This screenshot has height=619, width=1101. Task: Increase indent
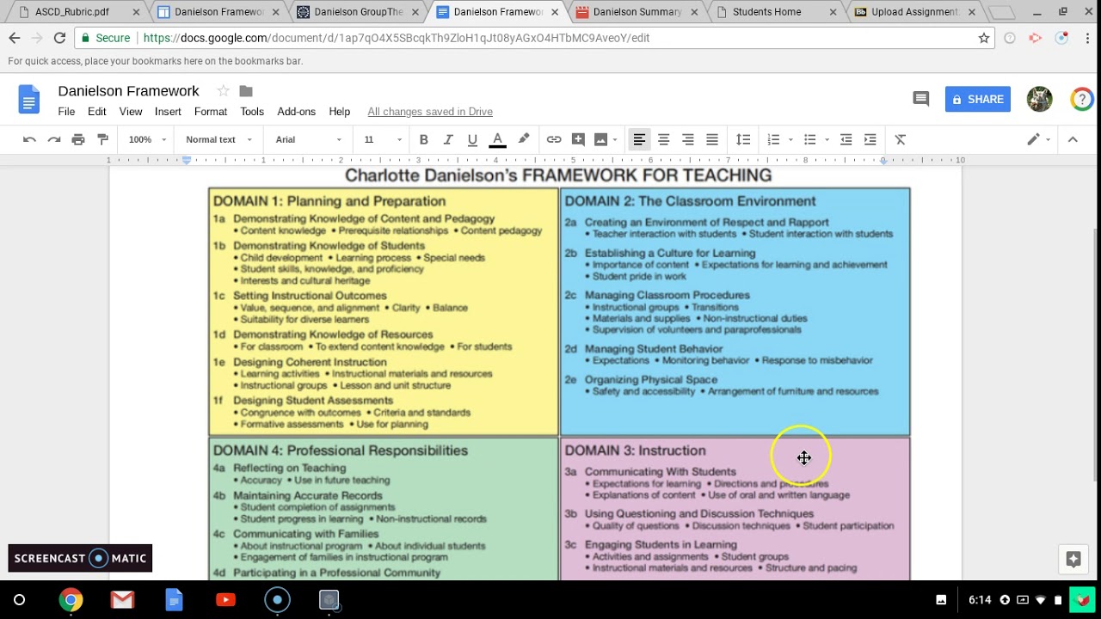click(870, 139)
